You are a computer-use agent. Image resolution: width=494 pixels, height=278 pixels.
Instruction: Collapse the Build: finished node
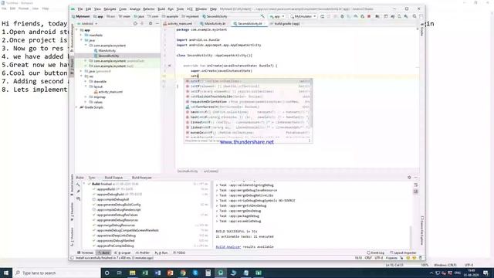click(84, 184)
